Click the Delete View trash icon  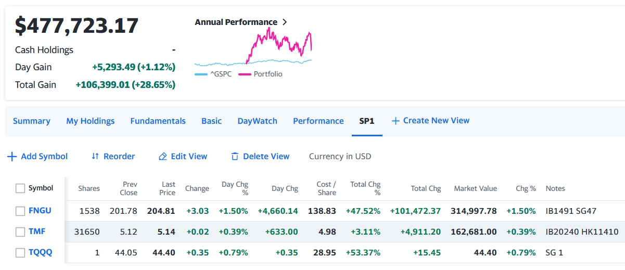(x=235, y=157)
